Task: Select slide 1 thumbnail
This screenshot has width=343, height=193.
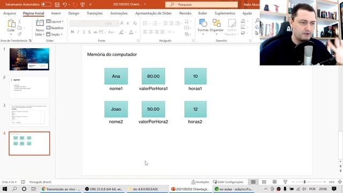Action: tap(29, 59)
